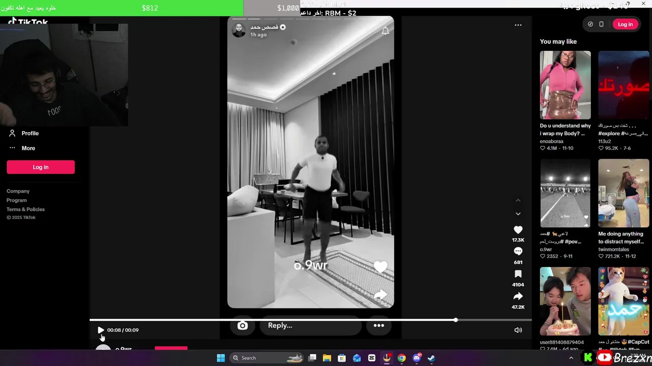Viewport: 652px width, 366px height.
Task: Tap the share arrow overlay on the video
Action: click(381, 295)
